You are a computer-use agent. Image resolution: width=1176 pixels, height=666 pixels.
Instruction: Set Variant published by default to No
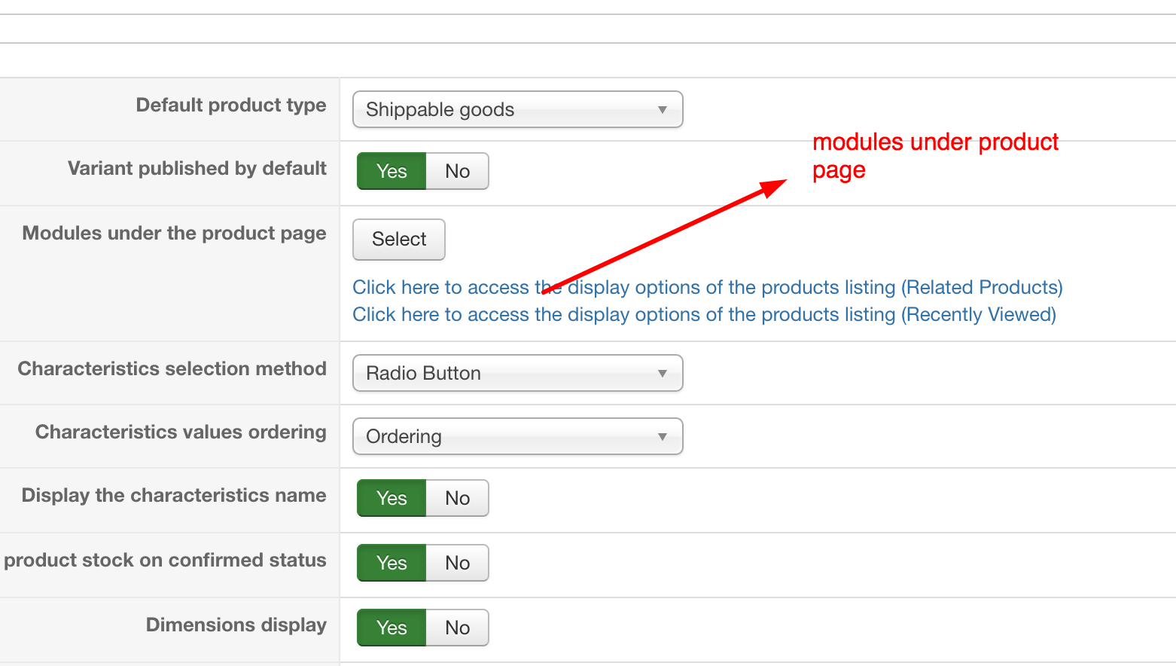(x=457, y=171)
